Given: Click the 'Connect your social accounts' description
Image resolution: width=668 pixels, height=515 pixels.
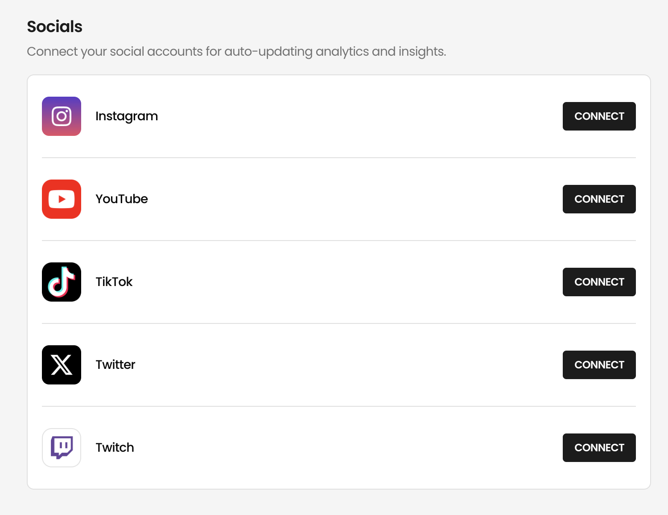Looking at the screenshot, I should point(236,52).
